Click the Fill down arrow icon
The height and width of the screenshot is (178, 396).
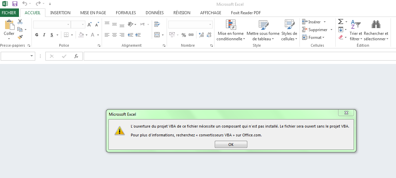coord(341,29)
